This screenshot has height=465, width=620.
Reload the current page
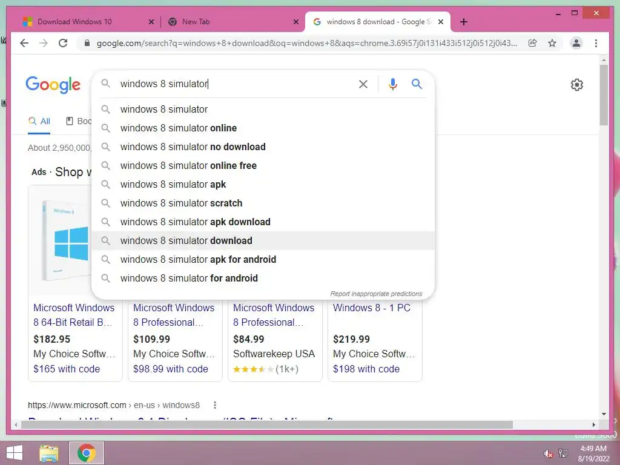click(x=63, y=43)
